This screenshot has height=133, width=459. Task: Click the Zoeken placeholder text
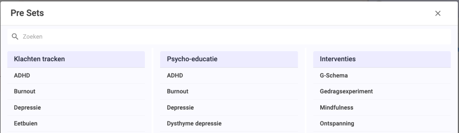pos(33,37)
